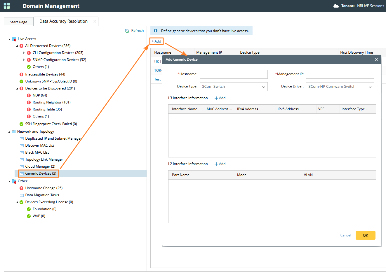Click the blue info icon in banner
This screenshot has width=386, height=272.
pyautogui.click(x=156, y=31)
